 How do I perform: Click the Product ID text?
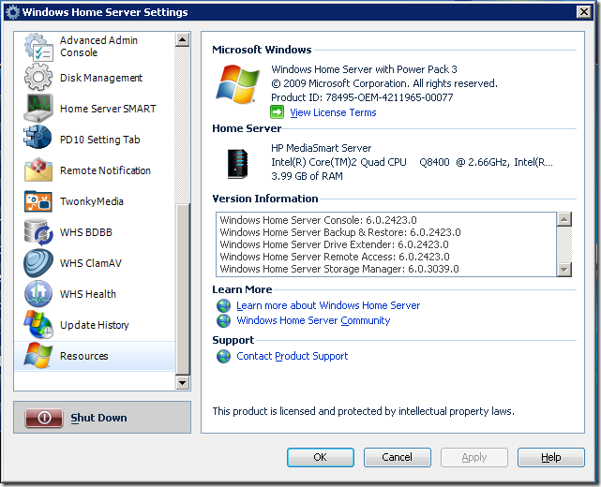pos(362,97)
